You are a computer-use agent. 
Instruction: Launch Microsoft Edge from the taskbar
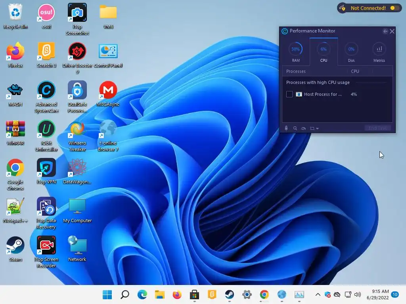(142, 294)
